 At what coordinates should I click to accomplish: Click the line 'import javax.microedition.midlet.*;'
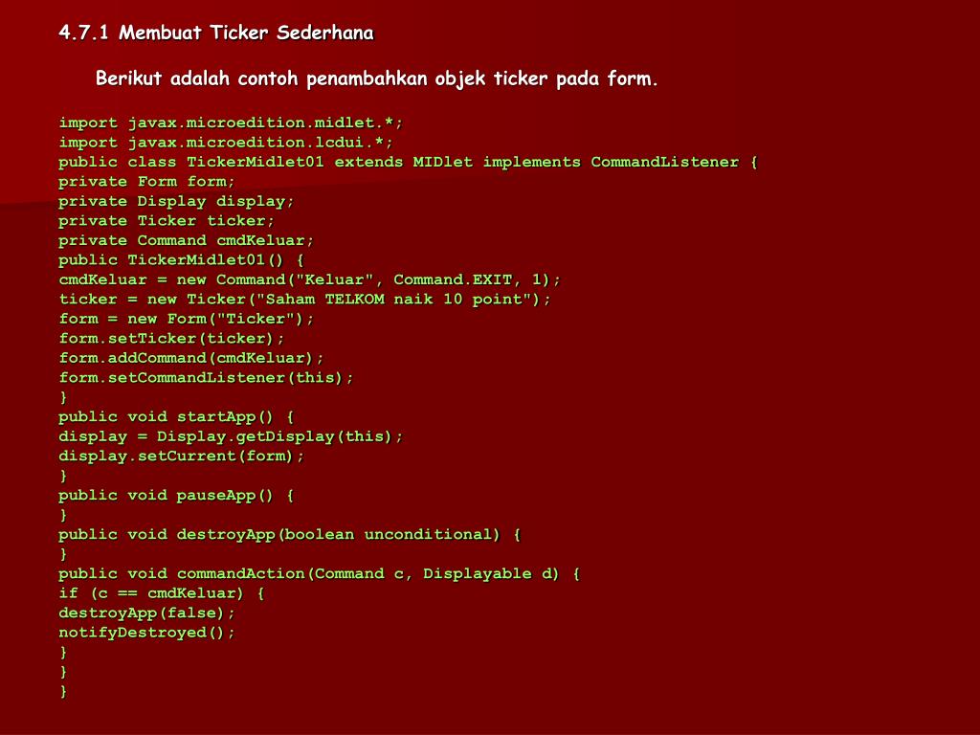point(231,123)
